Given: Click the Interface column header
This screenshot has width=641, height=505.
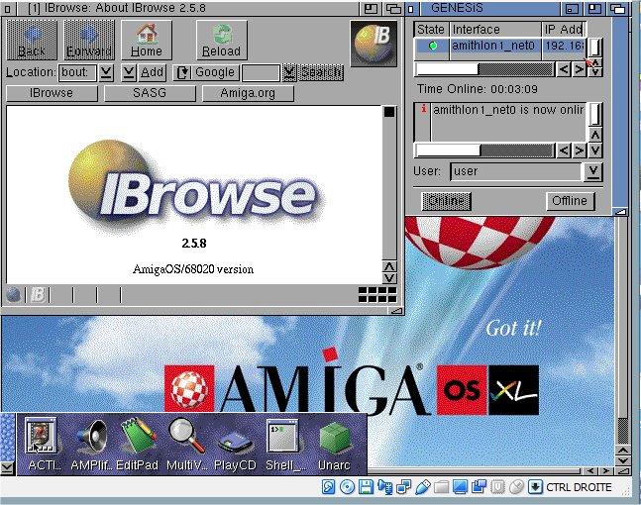Looking at the screenshot, I should 495,30.
